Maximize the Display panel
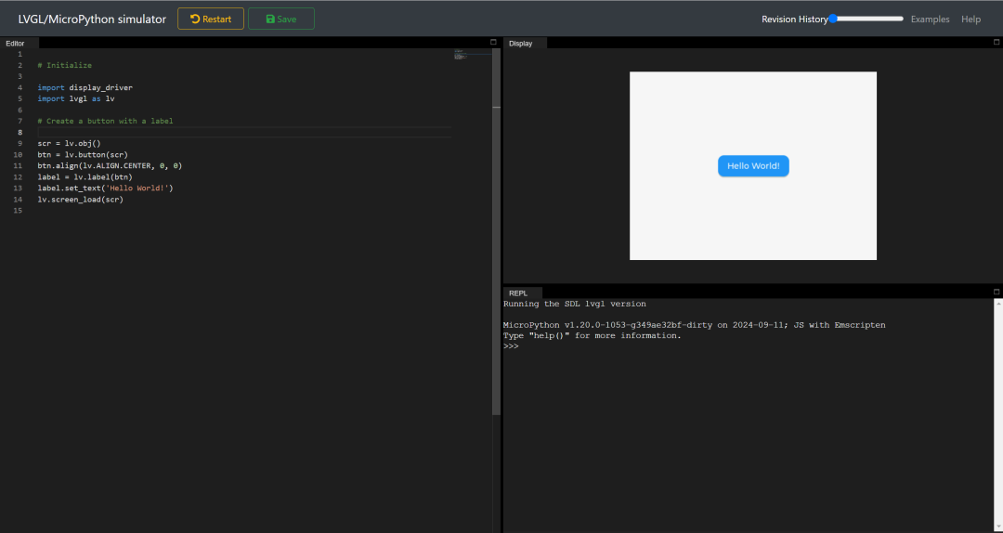The image size is (1003, 533). [x=996, y=43]
